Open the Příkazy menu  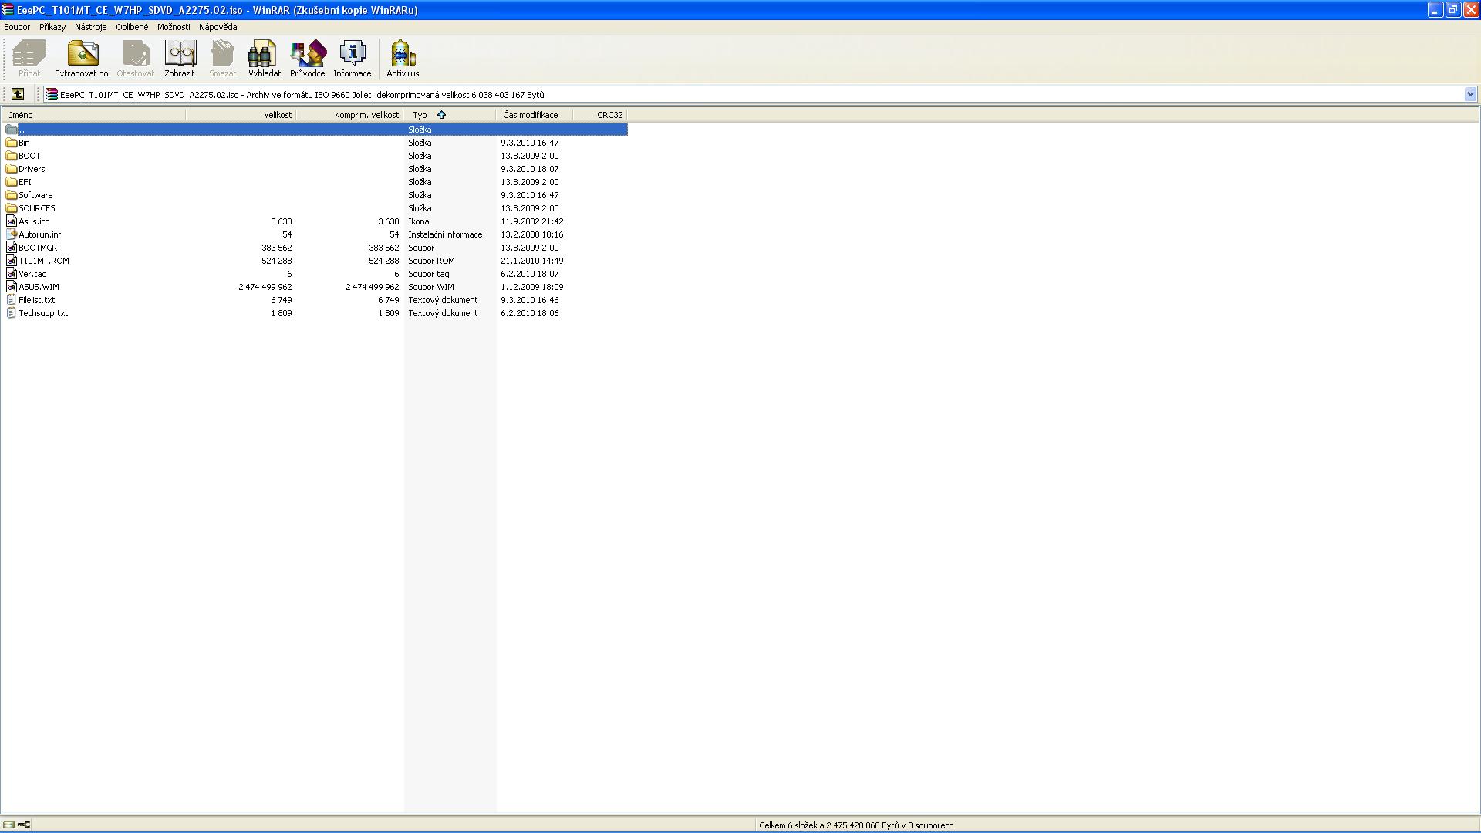point(52,27)
